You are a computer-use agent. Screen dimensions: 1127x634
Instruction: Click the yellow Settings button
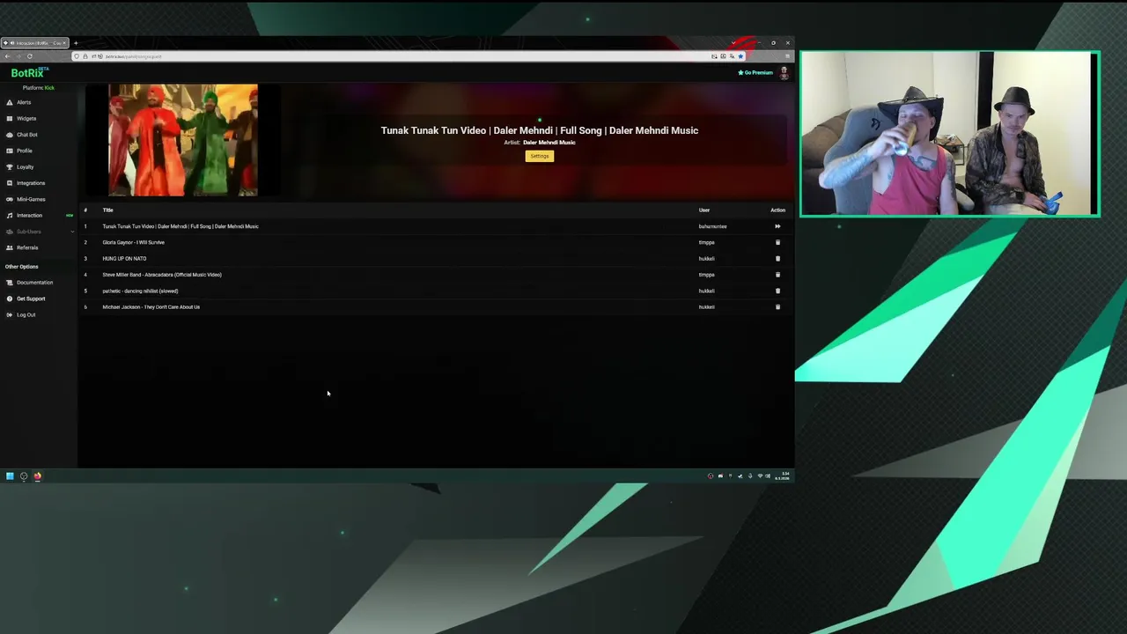pyautogui.click(x=540, y=156)
